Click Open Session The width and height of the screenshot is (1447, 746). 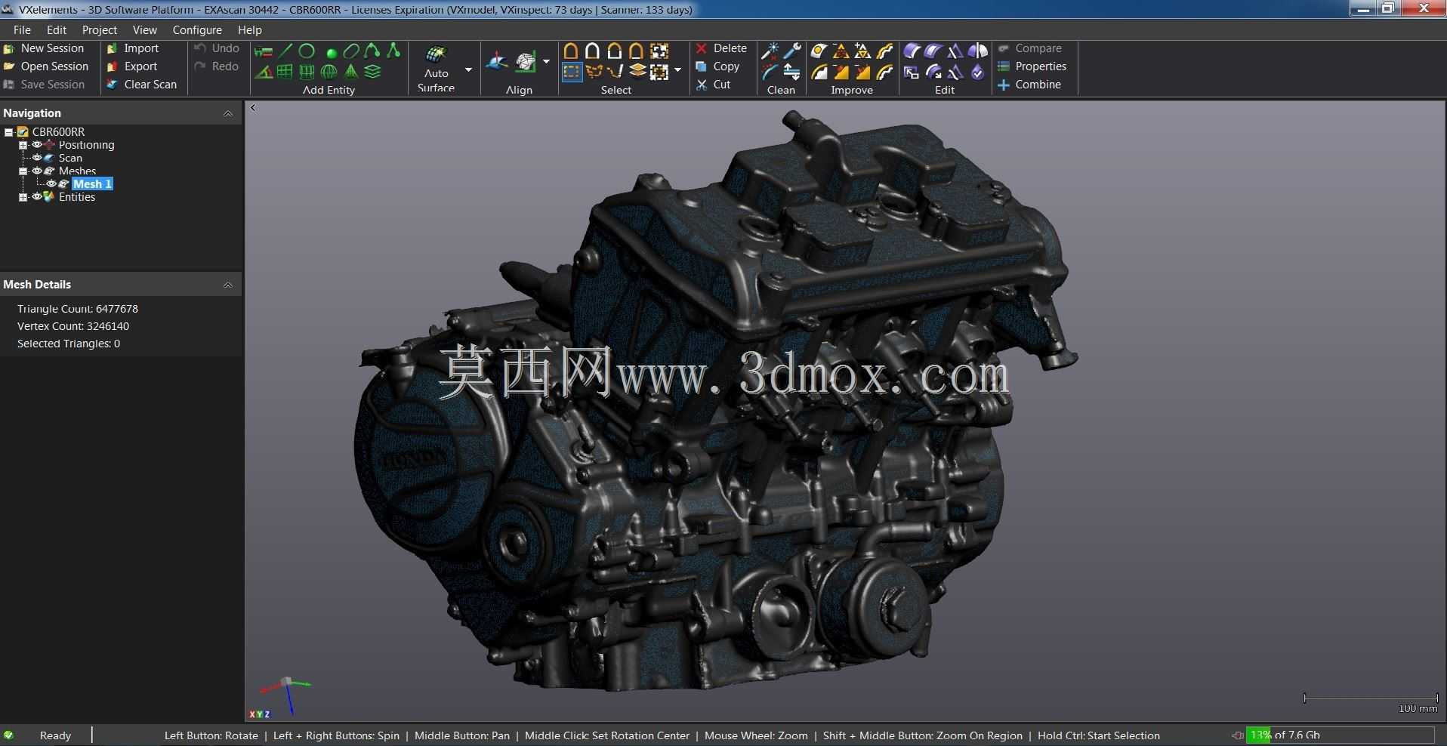46,66
